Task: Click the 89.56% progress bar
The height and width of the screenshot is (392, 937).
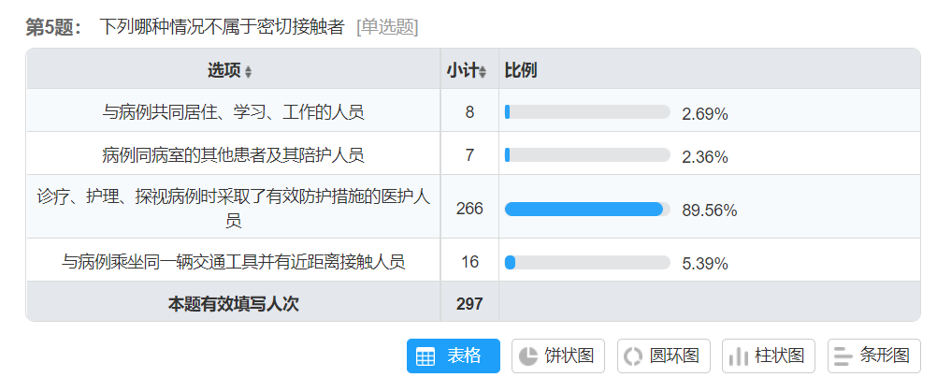Action: 587,210
